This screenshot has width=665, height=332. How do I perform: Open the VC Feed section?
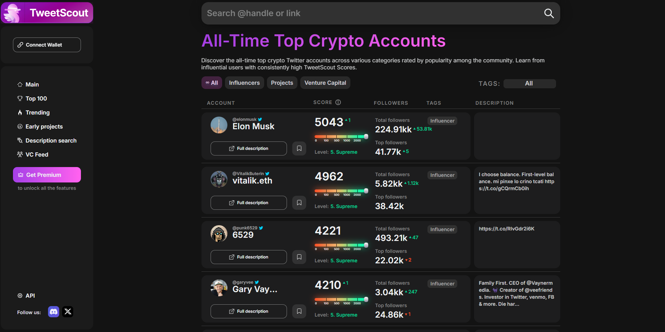click(x=36, y=154)
